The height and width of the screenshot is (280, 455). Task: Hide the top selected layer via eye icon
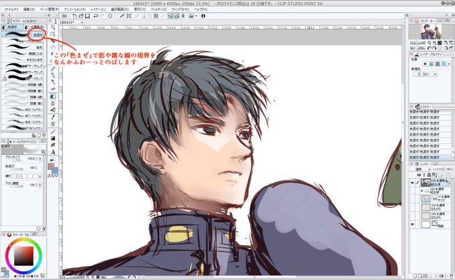(x=412, y=182)
